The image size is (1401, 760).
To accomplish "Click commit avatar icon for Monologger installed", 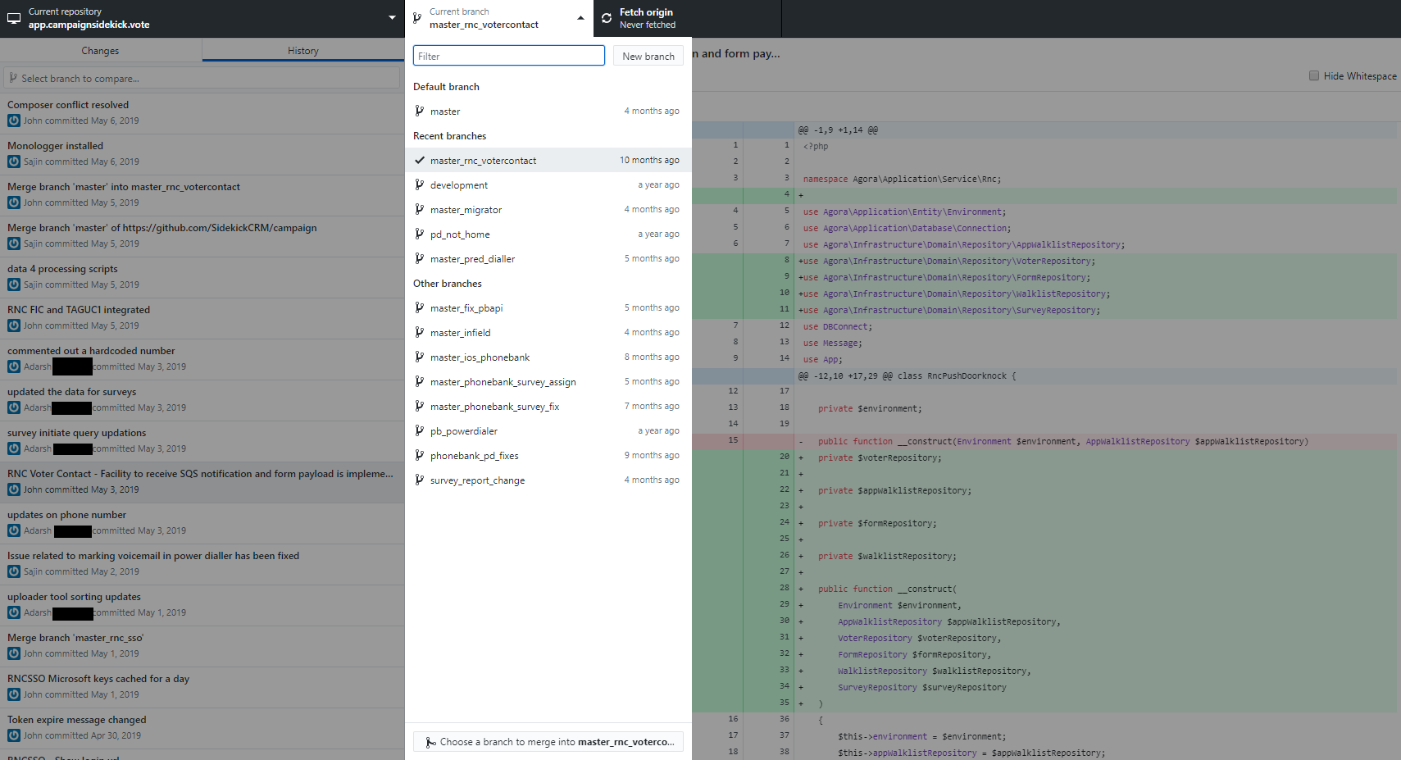I will coord(14,162).
